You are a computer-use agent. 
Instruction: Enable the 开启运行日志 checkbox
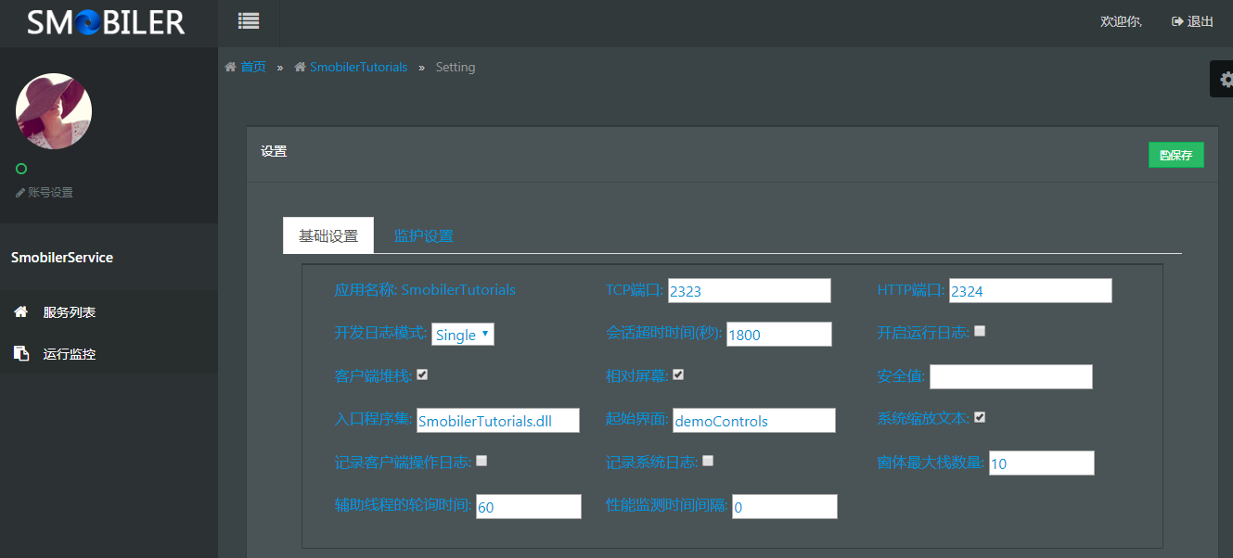[x=980, y=331]
